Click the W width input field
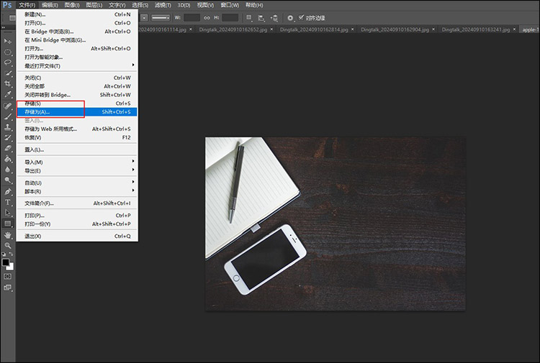Viewport: 540px width, 363px height. [192, 17]
